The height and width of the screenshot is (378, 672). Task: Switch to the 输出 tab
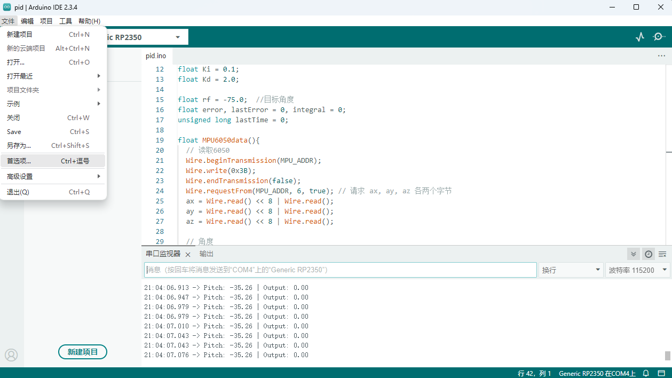[x=207, y=254]
